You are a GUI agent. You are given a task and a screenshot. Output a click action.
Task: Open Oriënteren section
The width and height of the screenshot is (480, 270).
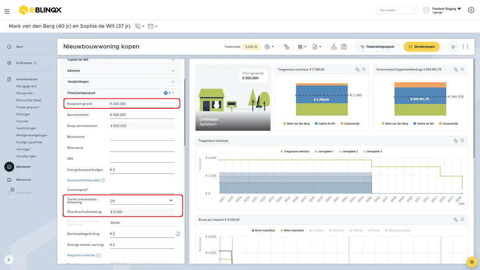(x=24, y=63)
